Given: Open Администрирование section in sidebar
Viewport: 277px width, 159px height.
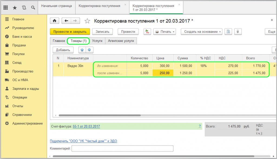Looking at the screenshot, I should pyautogui.click(x=27, y=123).
